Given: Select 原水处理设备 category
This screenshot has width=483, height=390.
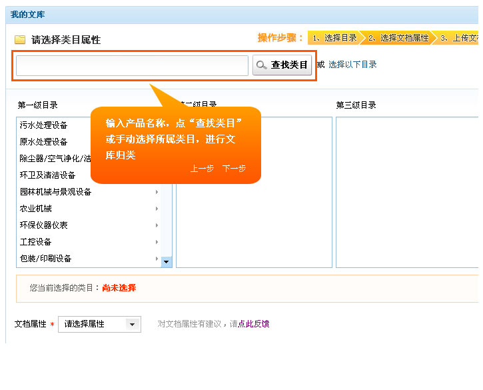Looking at the screenshot, I should tap(44, 142).
